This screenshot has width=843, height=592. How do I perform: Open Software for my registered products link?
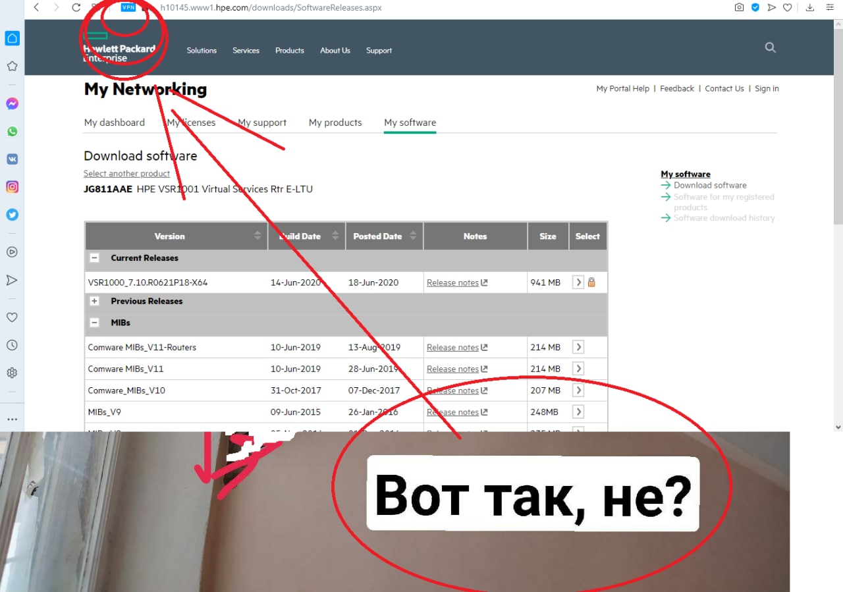tap(724, 202)
